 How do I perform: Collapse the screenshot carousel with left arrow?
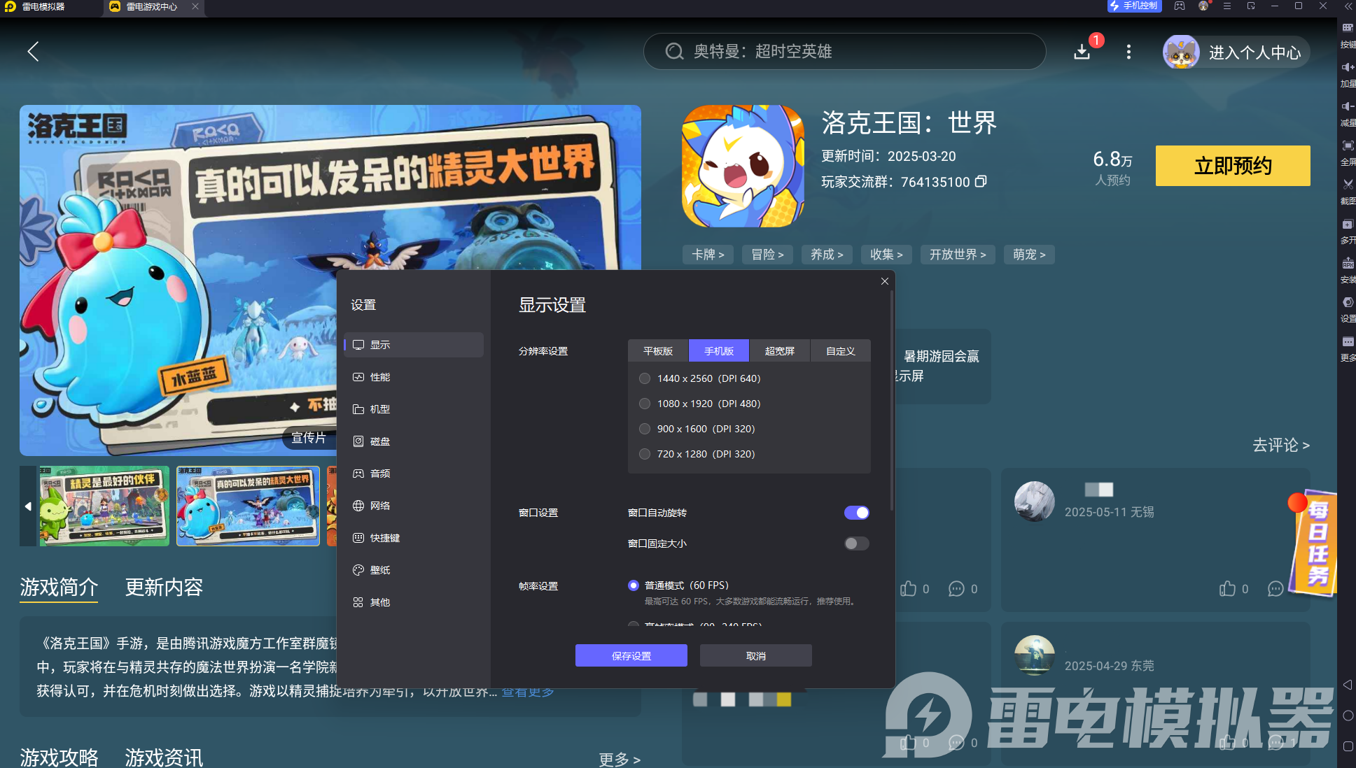28,506
